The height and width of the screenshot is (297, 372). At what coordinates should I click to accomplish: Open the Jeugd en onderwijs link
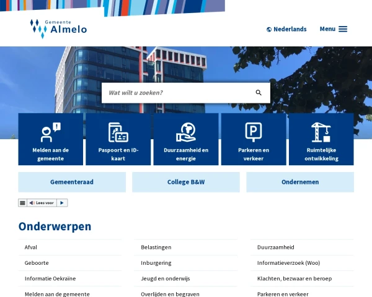point(166,278)
